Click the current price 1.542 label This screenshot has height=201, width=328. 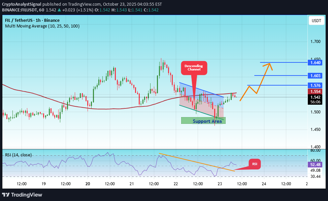coord(316,97)
